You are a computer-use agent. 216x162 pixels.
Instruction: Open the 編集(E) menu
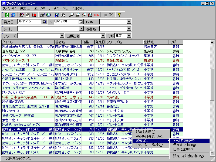[x=25, y=8]
